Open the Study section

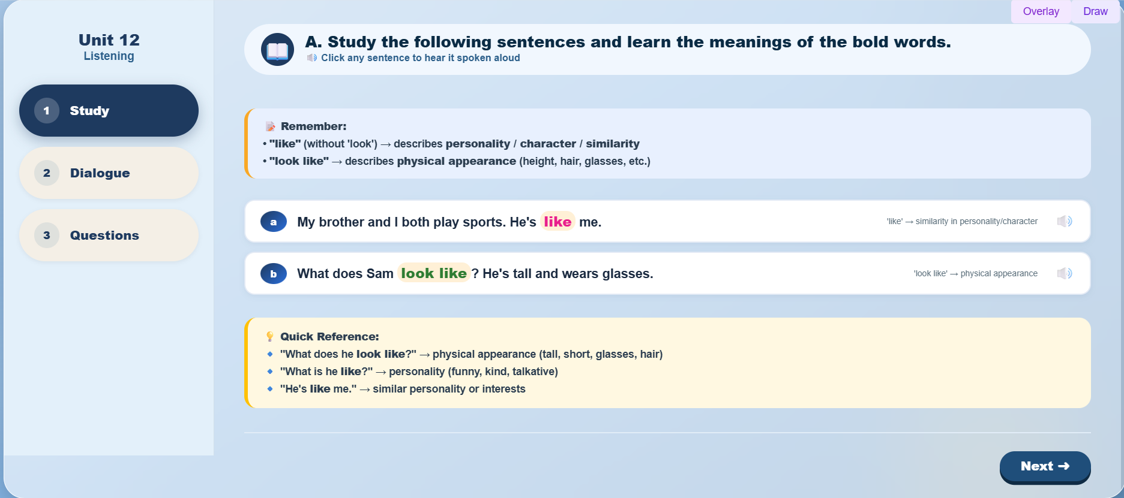pos(109,110)
